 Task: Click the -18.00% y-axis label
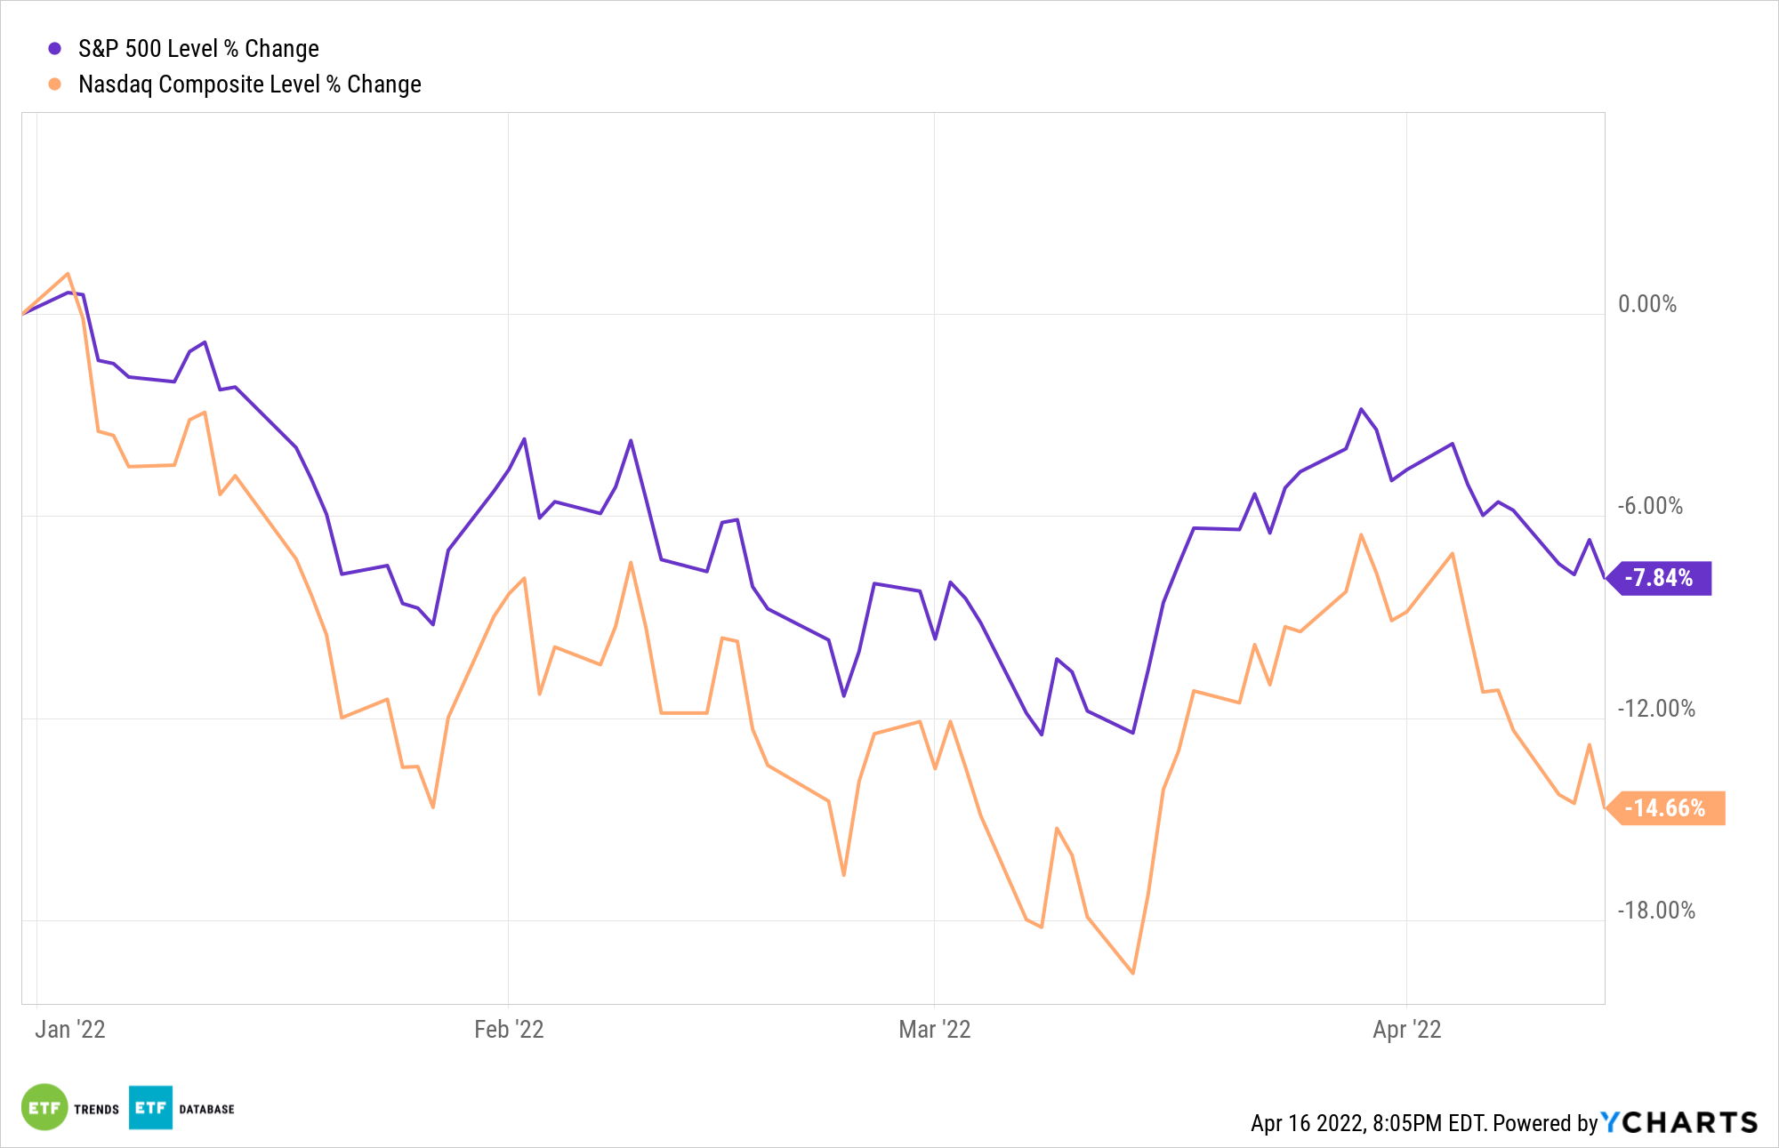1655,911
